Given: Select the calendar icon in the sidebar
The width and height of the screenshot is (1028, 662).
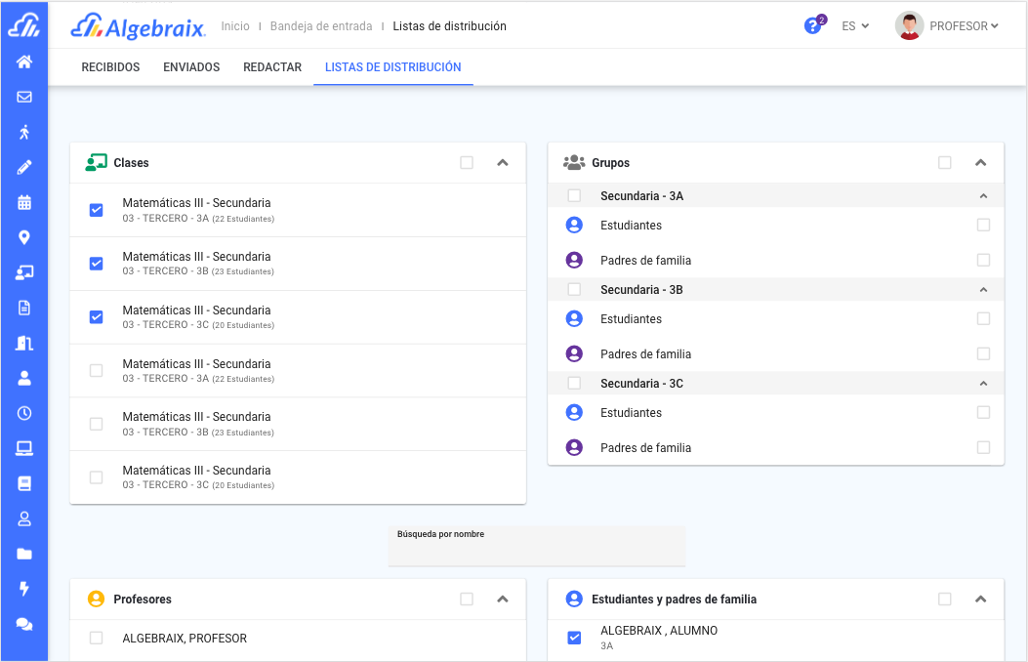Looking at the screenshot, I should [24, 202].
